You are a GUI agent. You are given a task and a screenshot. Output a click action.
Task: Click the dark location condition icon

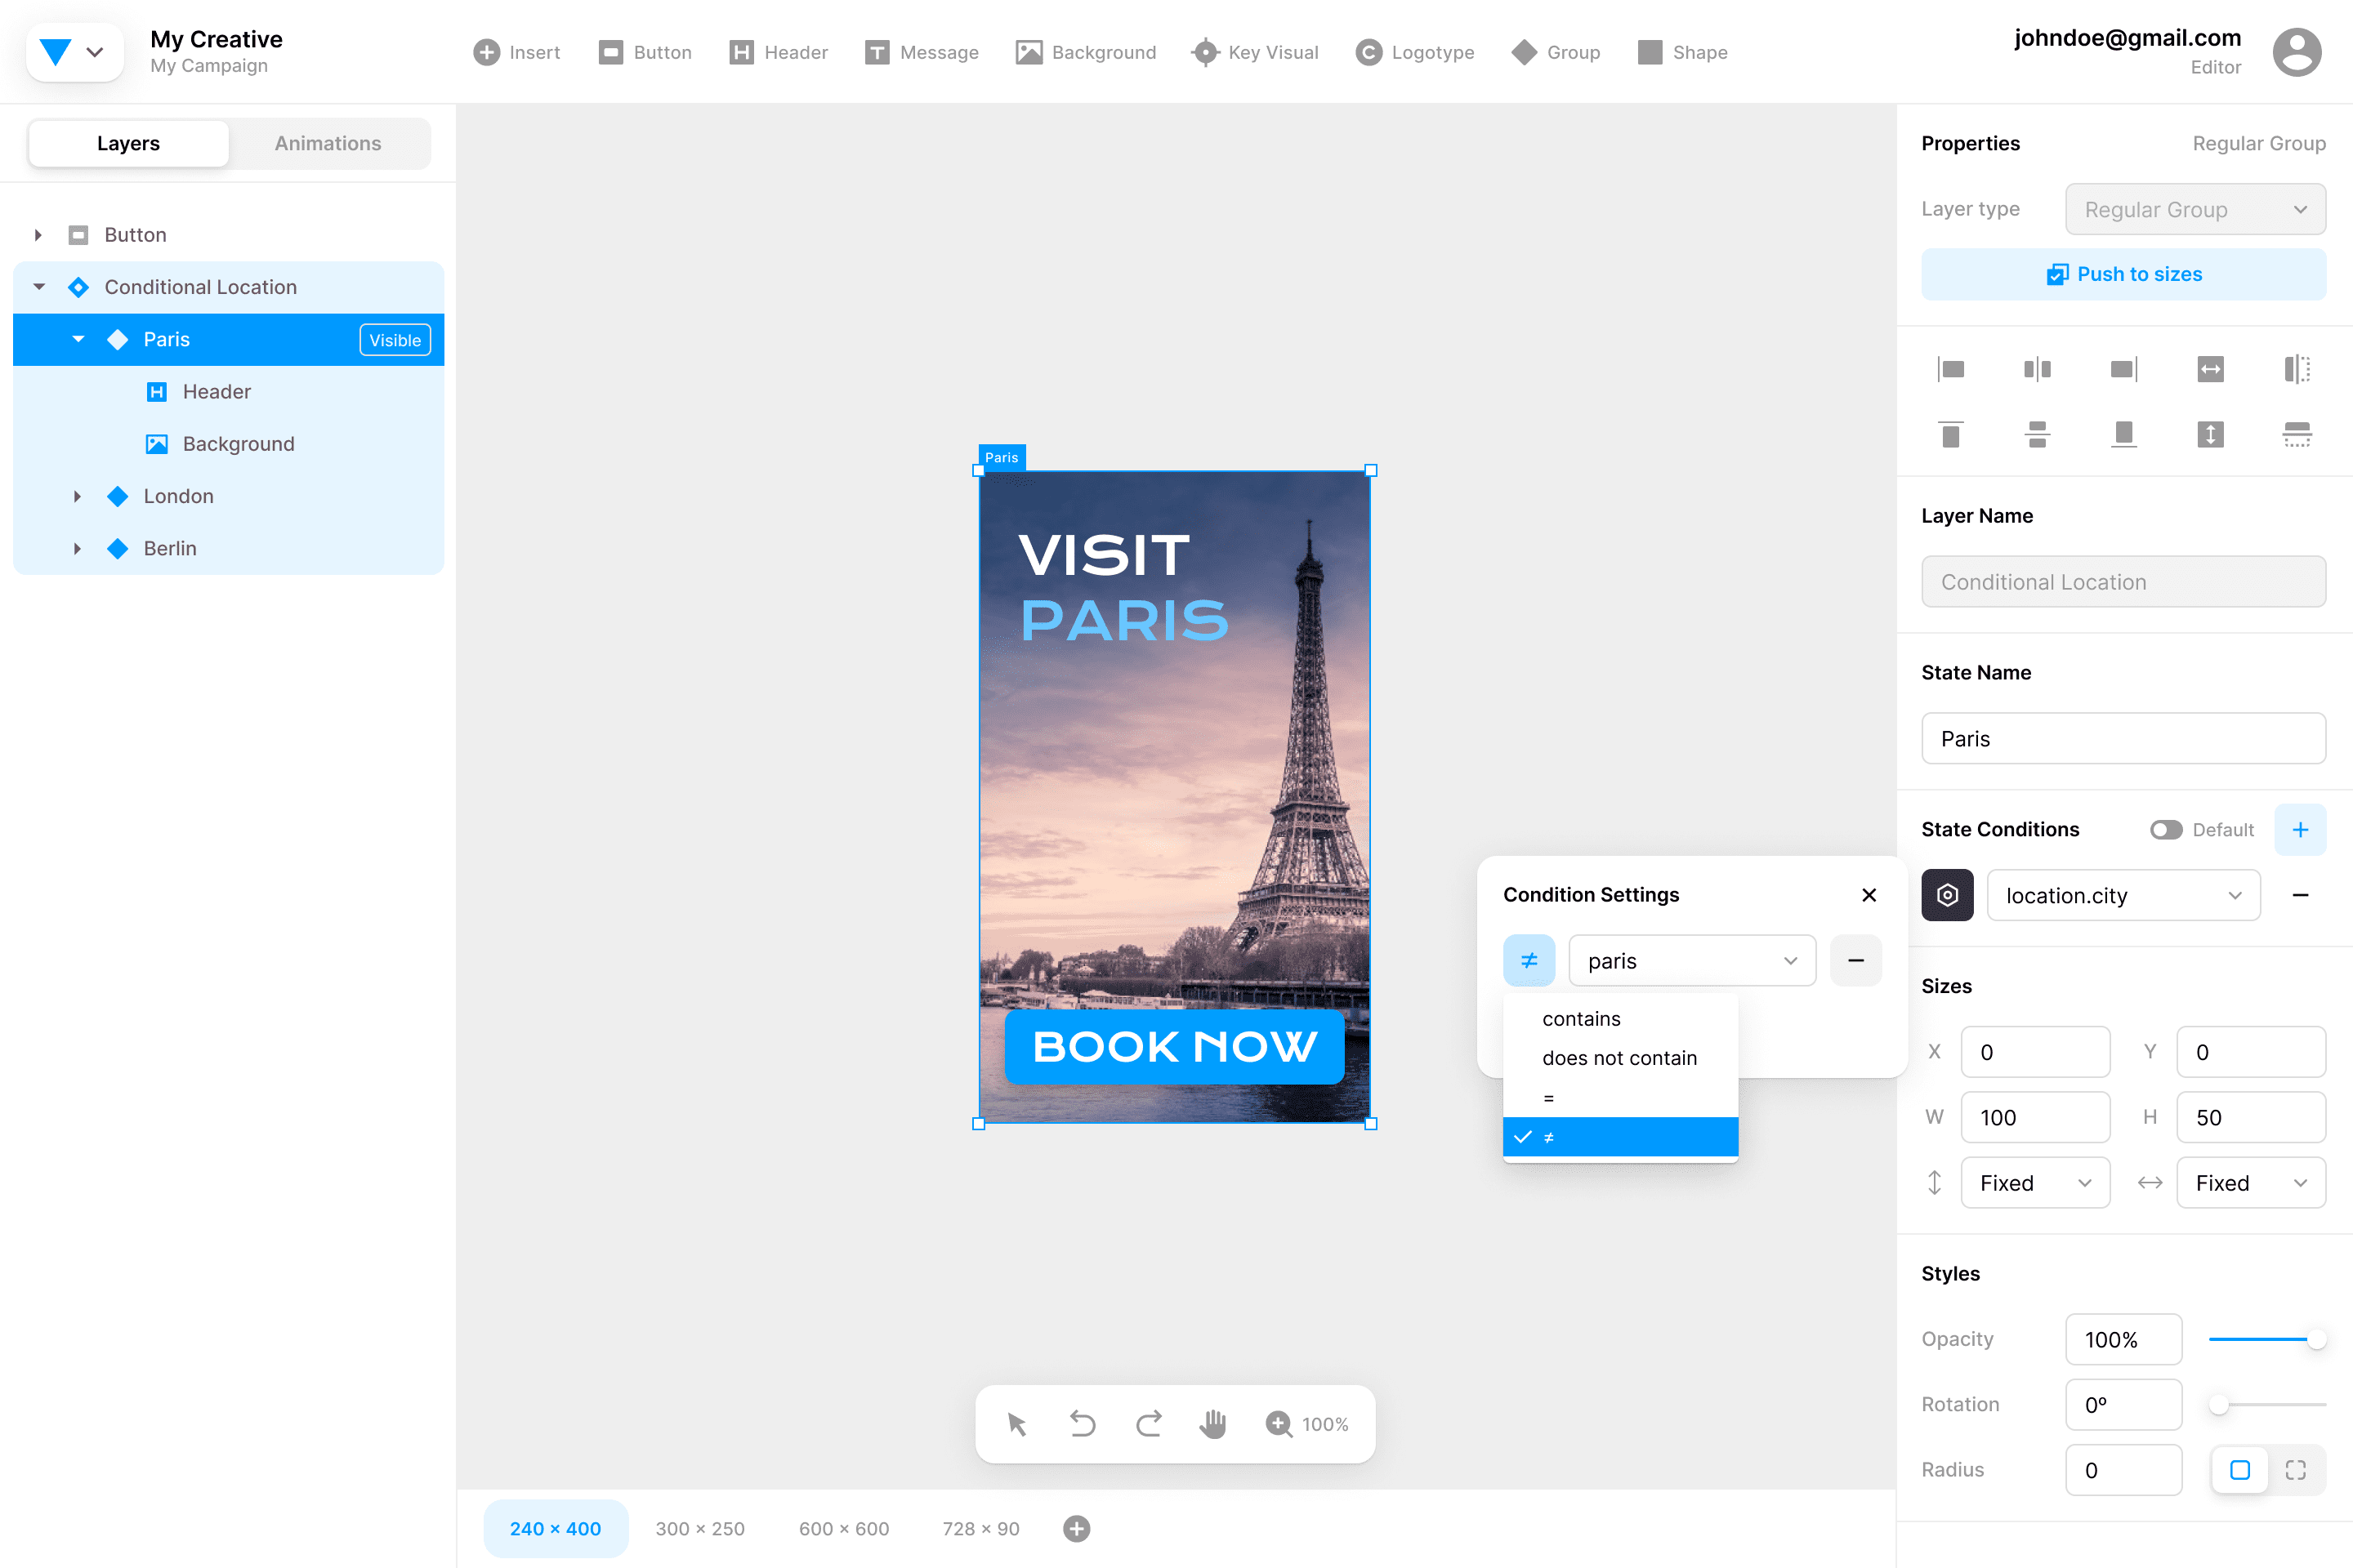[1947, 895]
